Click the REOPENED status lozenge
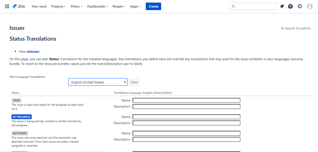Screen dimensions: 318x152 pyautogui.click(x=20, y=133)
